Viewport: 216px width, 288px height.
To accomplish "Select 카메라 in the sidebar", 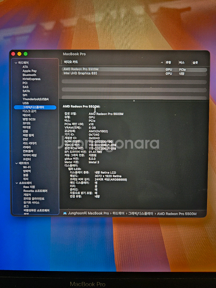I will [x=26, y=147].
